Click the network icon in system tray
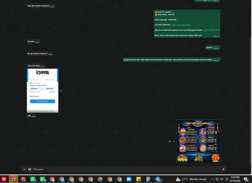 [217, 179]
